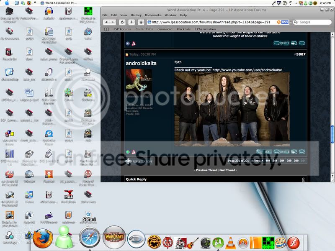Click the Add Bookmark plus button
Screen dimensions: 335x251
click(x=131, y=22)
